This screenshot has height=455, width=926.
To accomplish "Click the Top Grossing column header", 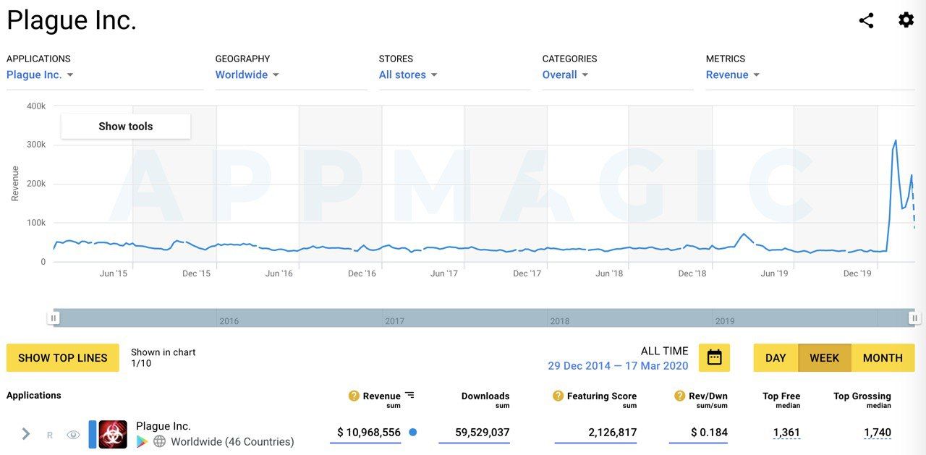I will tap(862, 396).
